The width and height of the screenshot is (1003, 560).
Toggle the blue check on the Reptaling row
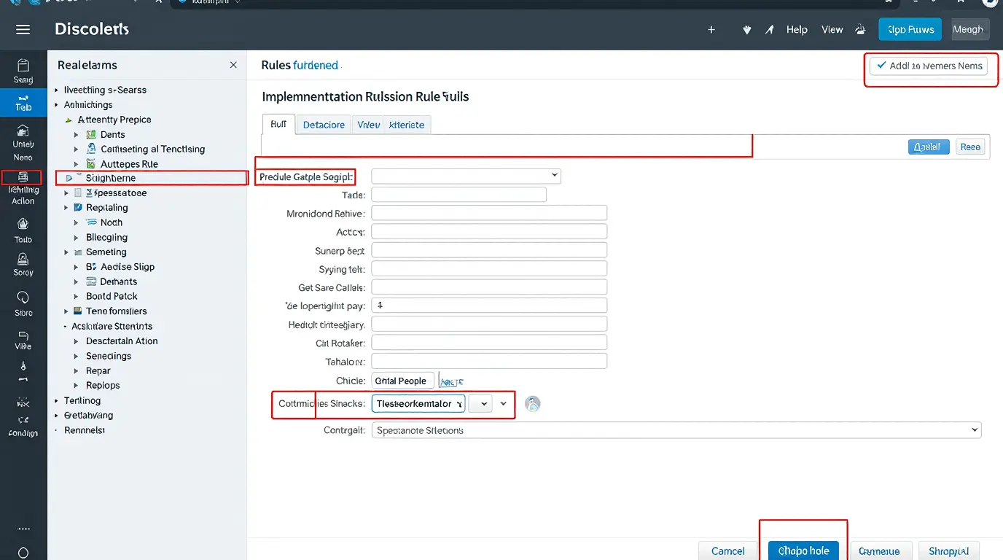pyautogui.click(x=79, y=208)
